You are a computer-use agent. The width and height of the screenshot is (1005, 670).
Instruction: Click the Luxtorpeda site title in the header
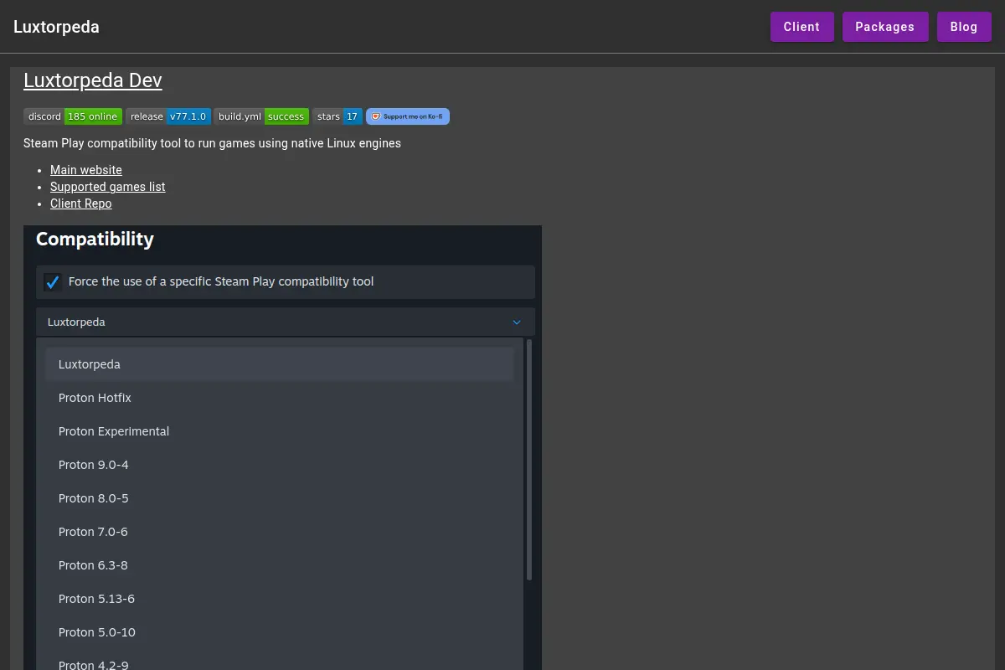pos(56,27)
